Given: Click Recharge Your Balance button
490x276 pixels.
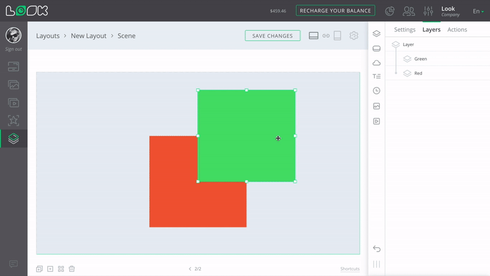Looking at the screenshot, I should pyautogui.click(x=335, y=10).
